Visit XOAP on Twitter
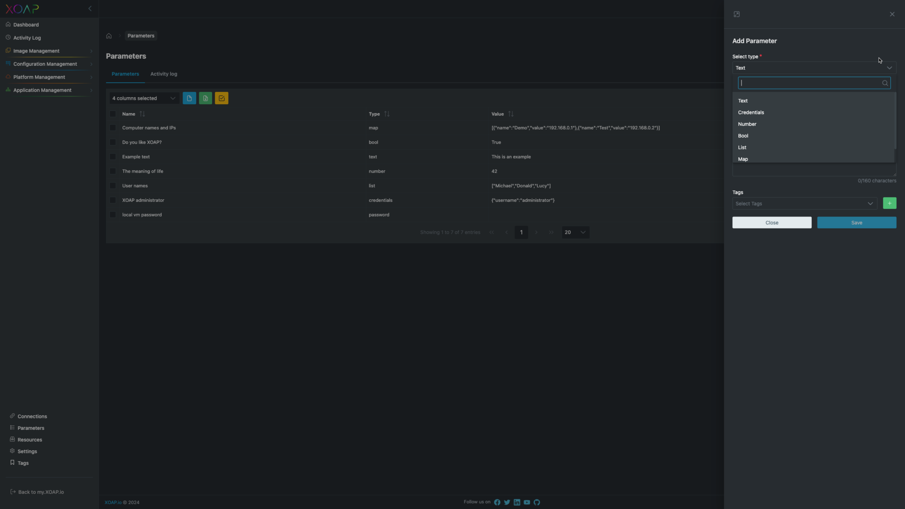This screenshot has width=905, height=509. click(x=506, y=502)
